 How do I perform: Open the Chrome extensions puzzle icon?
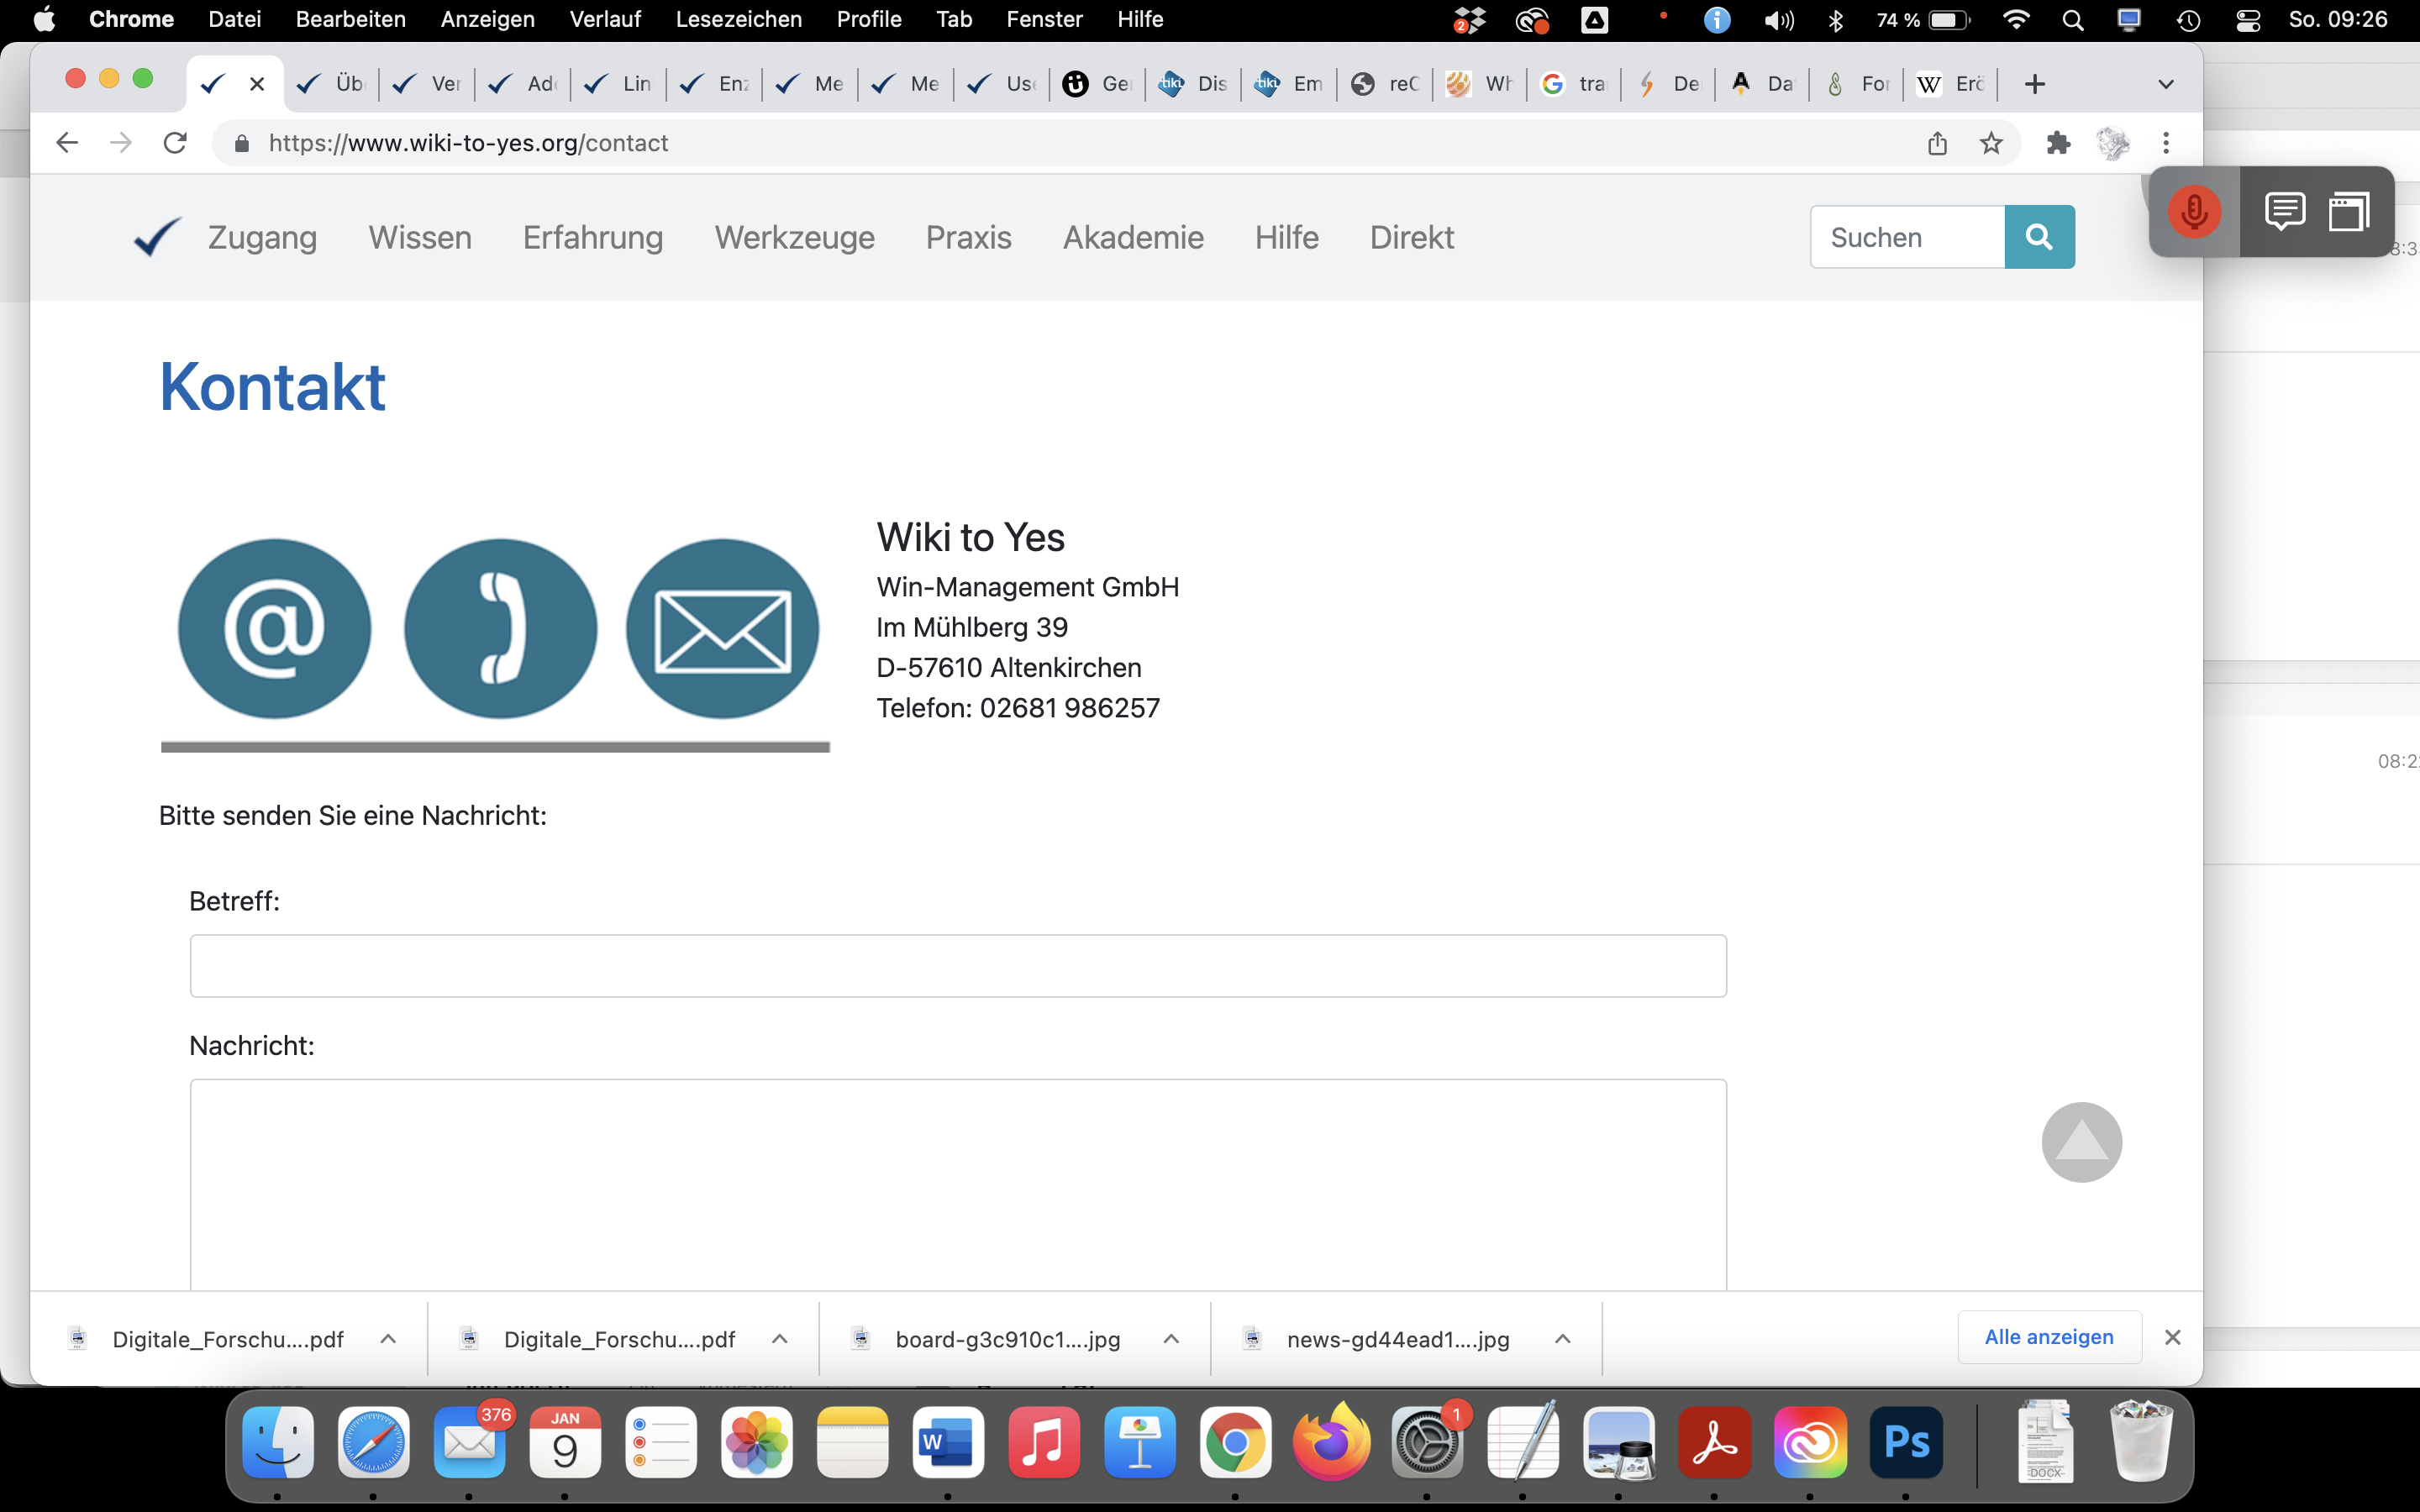tap(2057, 143)
